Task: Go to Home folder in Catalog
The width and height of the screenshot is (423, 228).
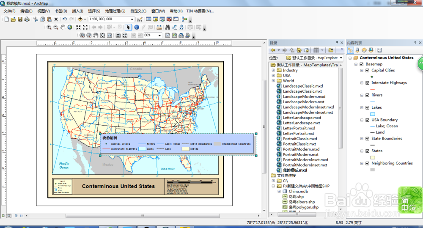Action: tap(299, 50)
